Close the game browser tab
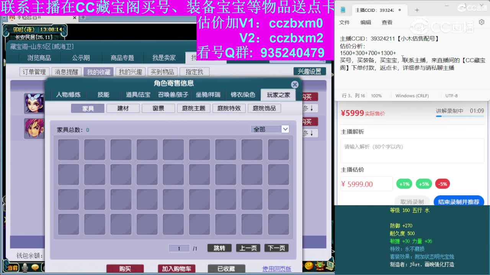The image size is (490, 275). coord(74,18)
